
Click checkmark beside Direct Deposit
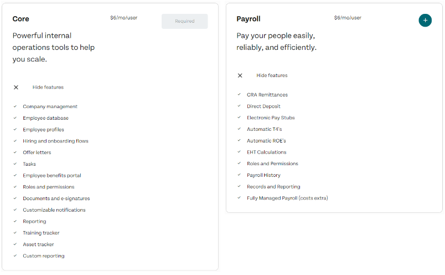coord(239,106)
